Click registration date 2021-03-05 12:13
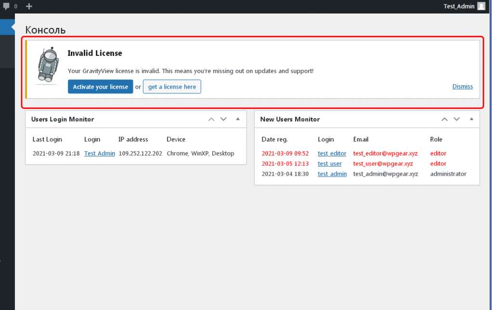 tap(285, 164)
